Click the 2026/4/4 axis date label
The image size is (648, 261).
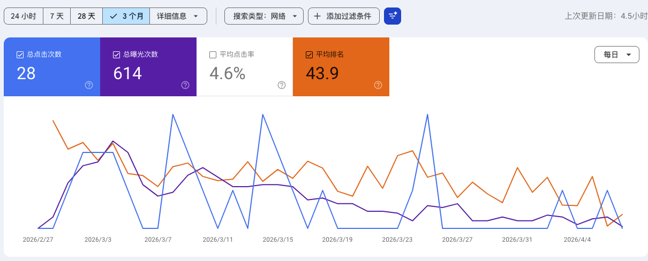pyautogui.click(x=577, y=240)
